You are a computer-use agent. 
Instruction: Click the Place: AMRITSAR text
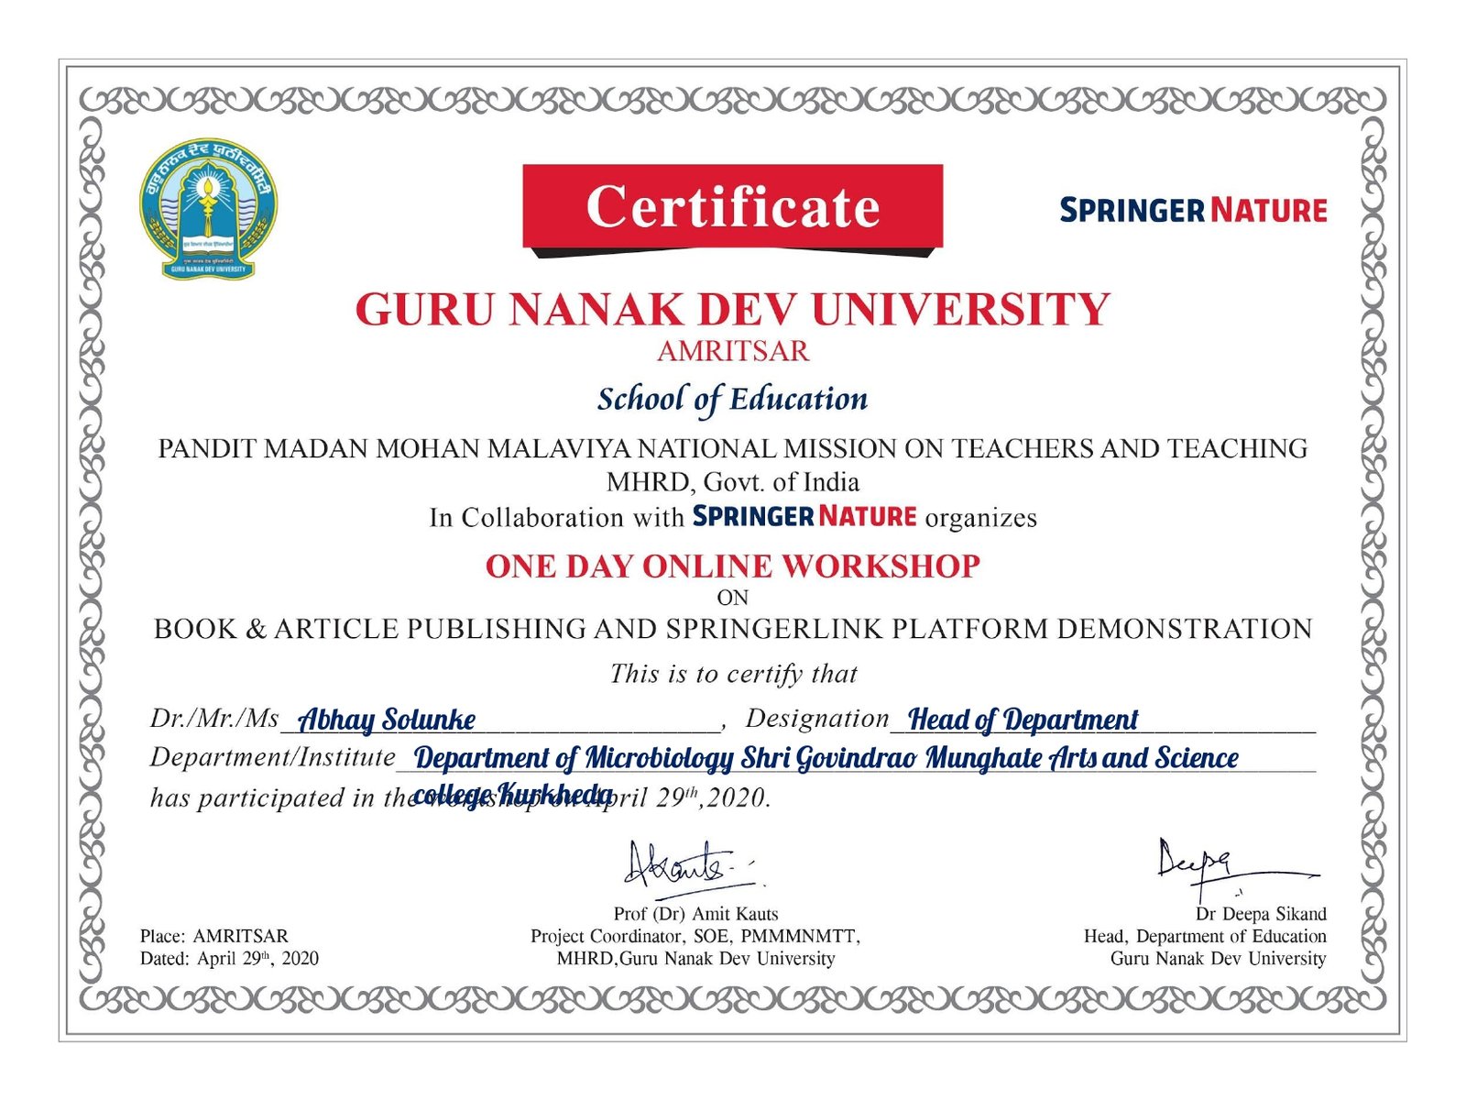click(213, 936)
